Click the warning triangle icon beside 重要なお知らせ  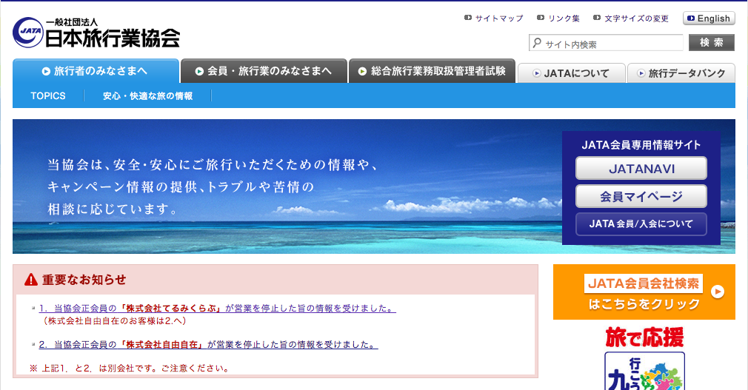pyautogui.click(x=31, y=280)
